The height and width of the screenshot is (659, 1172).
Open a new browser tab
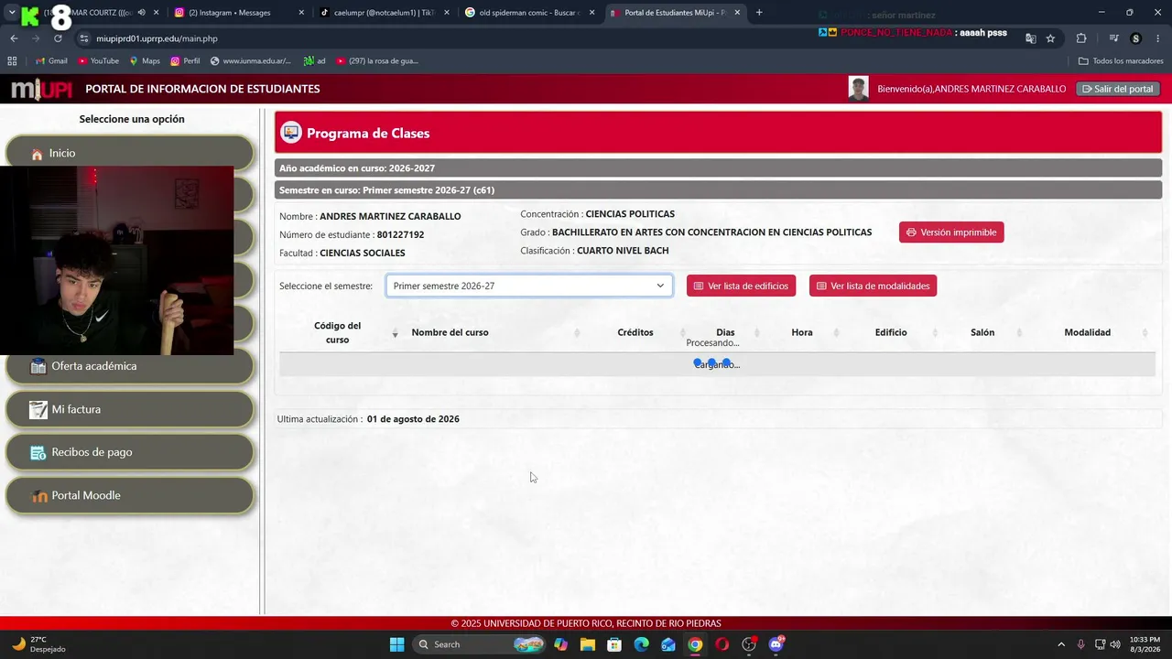[759, 13]
